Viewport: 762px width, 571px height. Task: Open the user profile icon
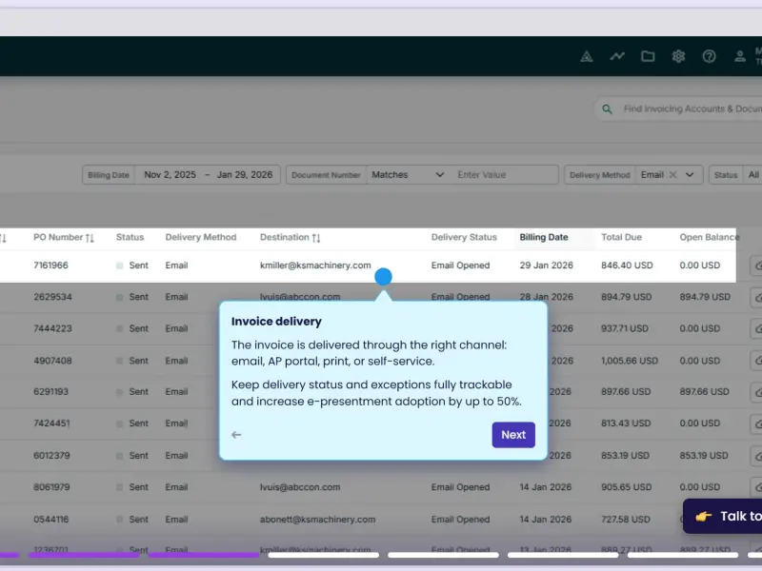740,56
